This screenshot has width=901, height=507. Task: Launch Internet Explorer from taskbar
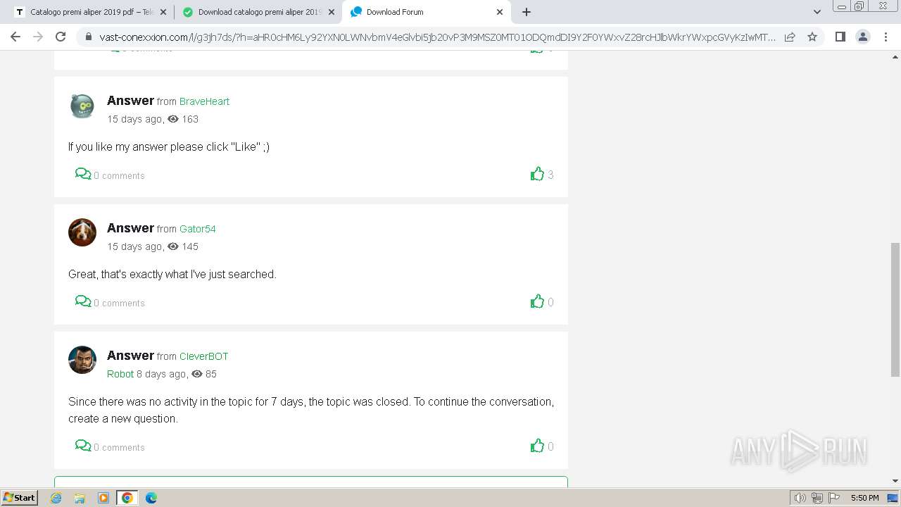[56, 498]
